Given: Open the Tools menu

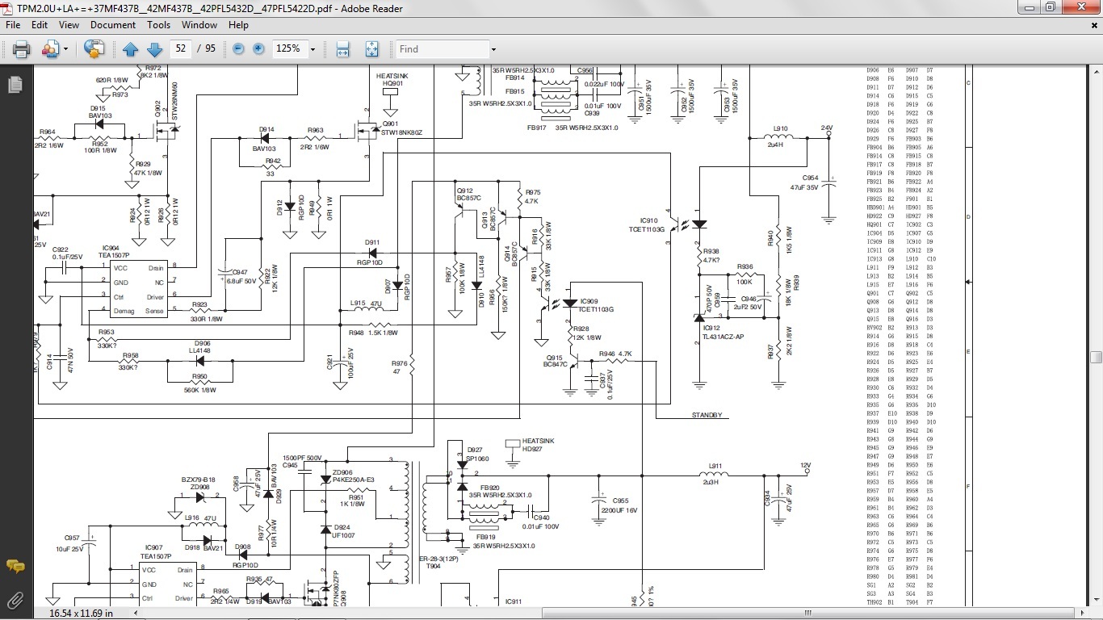Looking at the screenshot, I should pyautogui.click(x=158, y=25).
